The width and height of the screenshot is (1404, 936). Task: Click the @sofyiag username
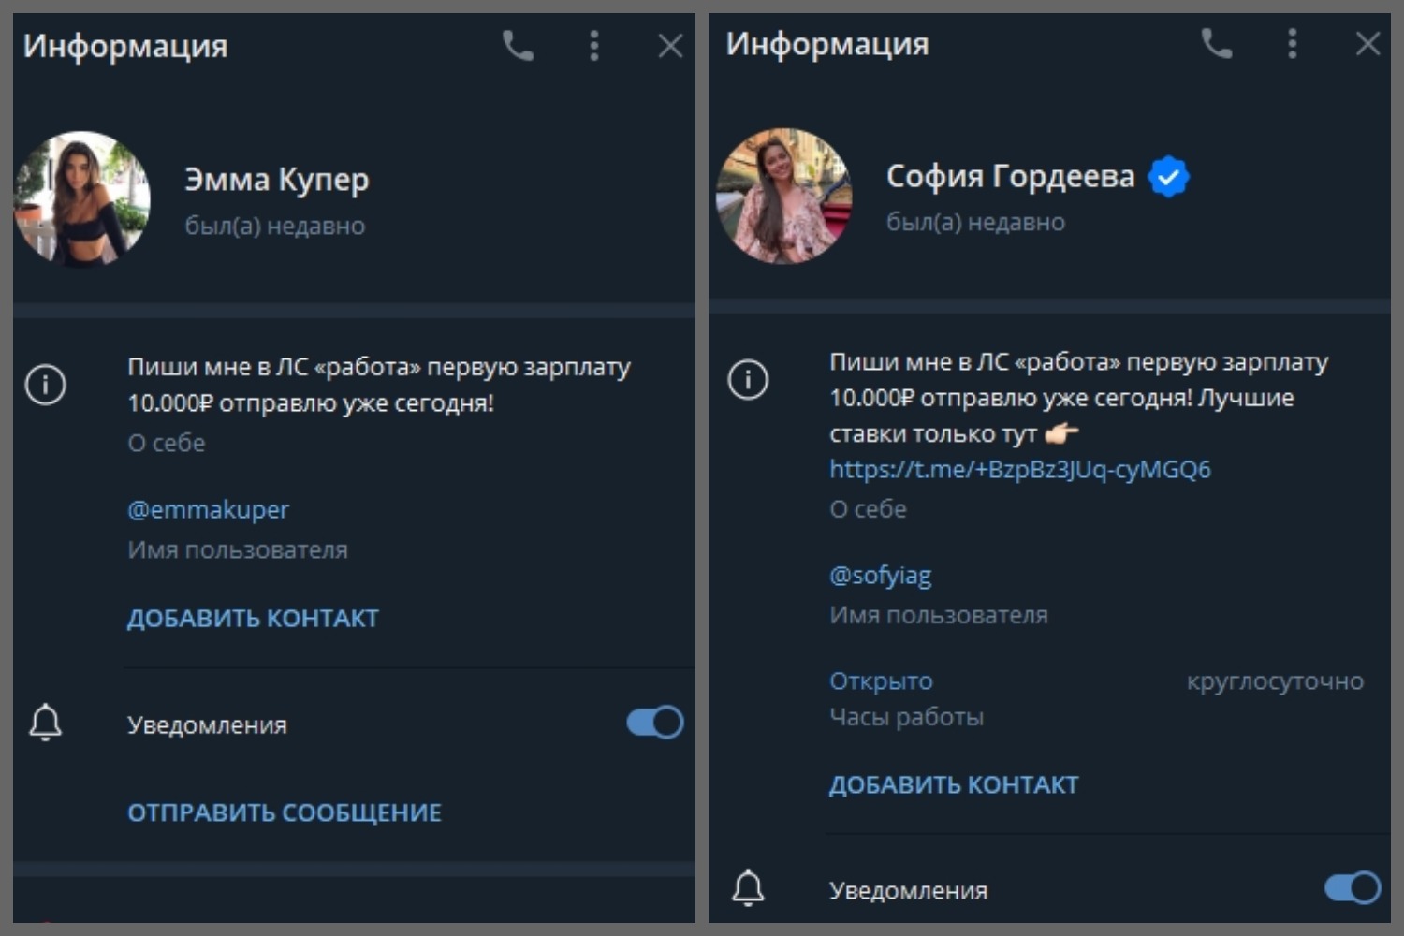click(880, 575)
